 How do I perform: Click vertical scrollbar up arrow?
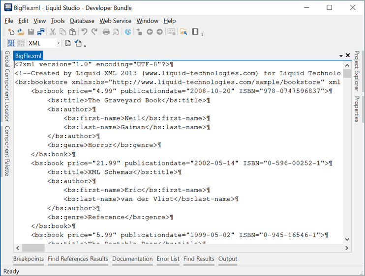pyautogui.click(x=347, y=65)
